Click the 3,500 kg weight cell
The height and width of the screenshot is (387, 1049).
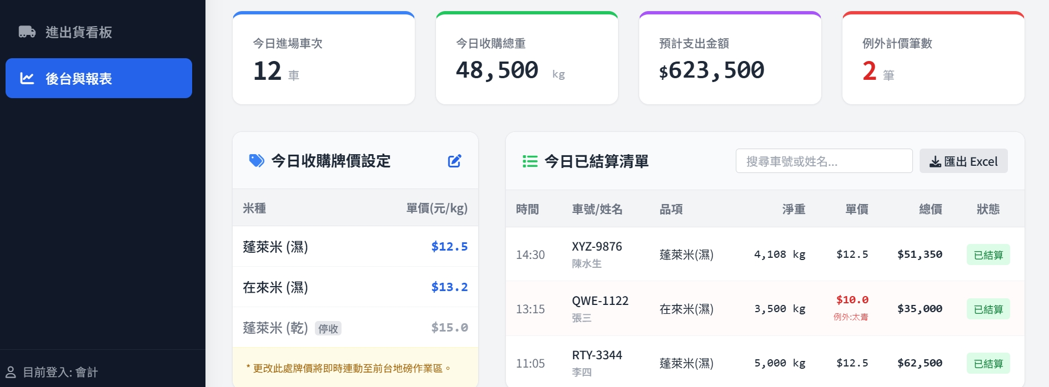point(780,308)
